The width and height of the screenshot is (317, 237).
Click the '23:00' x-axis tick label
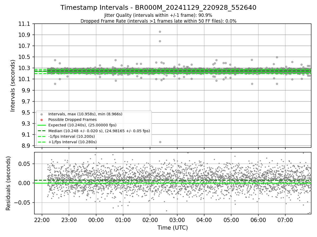pos(69,220)
